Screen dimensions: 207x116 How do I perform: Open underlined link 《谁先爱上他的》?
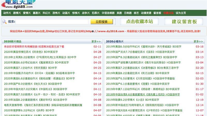click(x=143, y=94)
